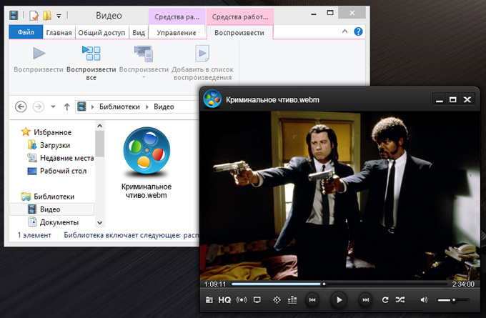Image resolution: width=486 pixels, height=318 pixels.
Task: Click Explorer forward navigation arrow
Action: [x=39, y=107]
